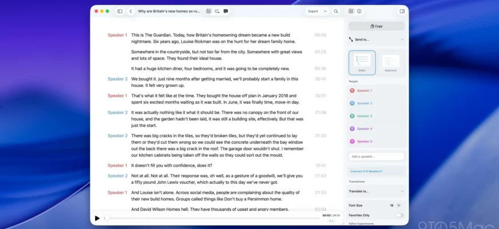Click the line starting 'It had a huge kitchen diner'

[210, 69]
